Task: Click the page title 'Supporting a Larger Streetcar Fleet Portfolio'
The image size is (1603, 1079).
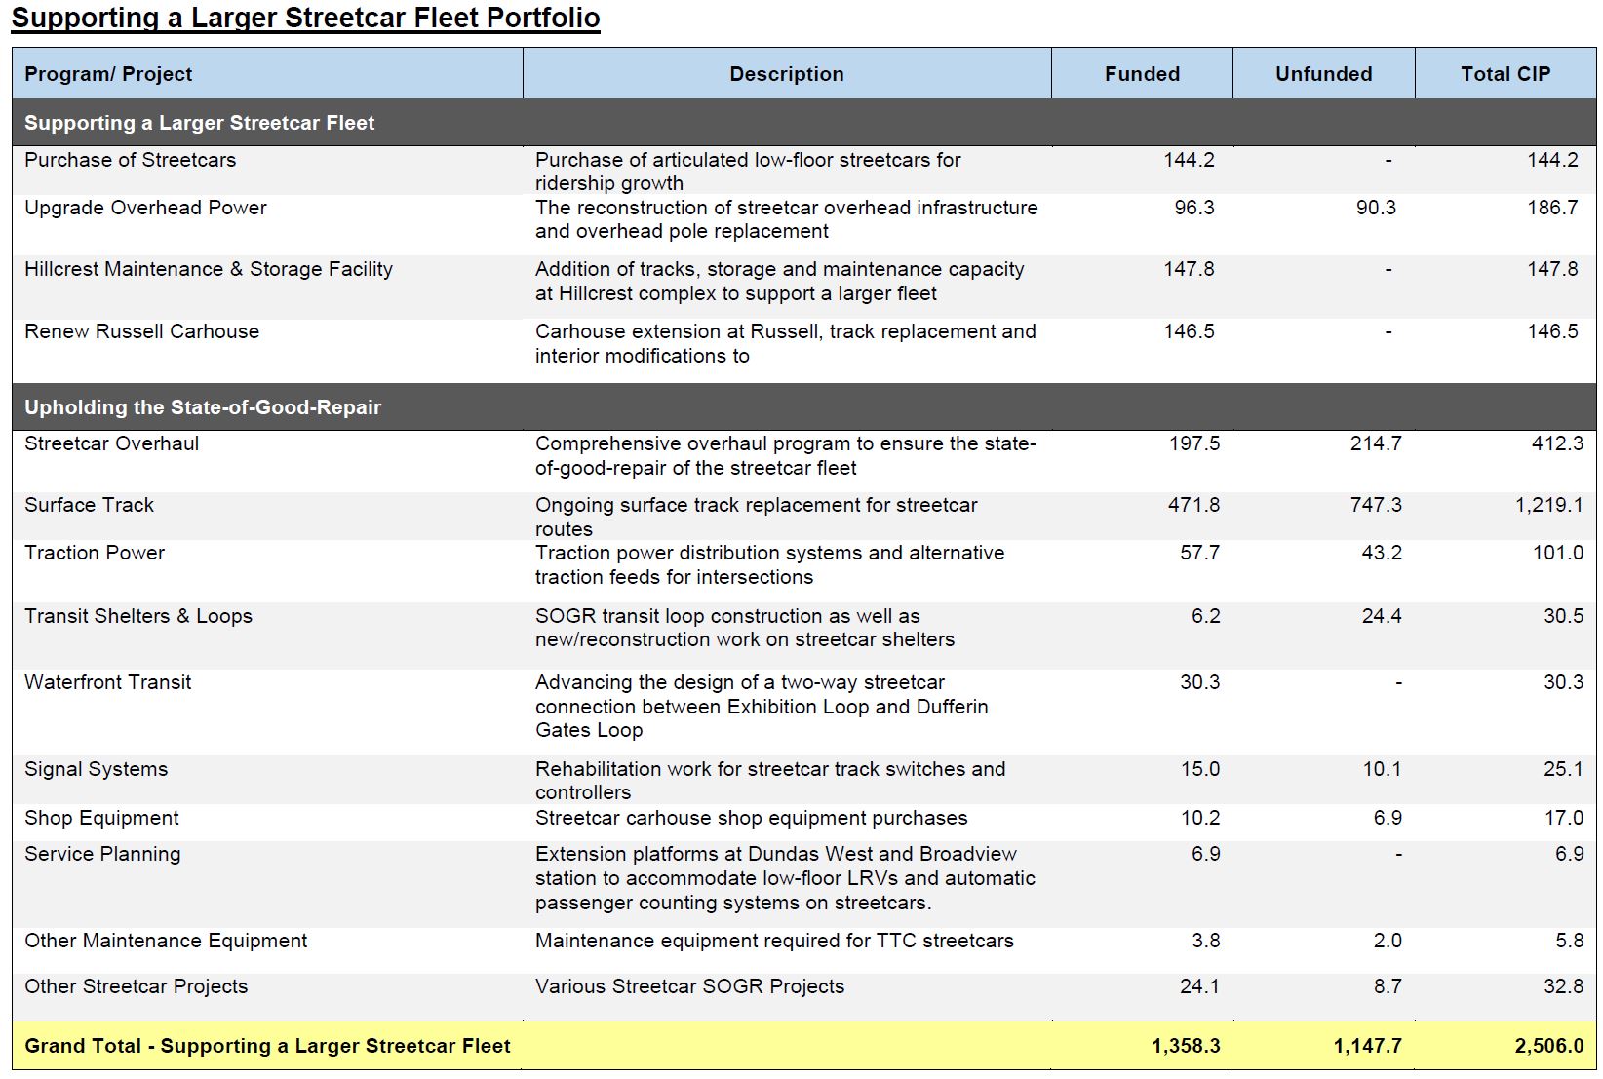Action: click(305, 19)
